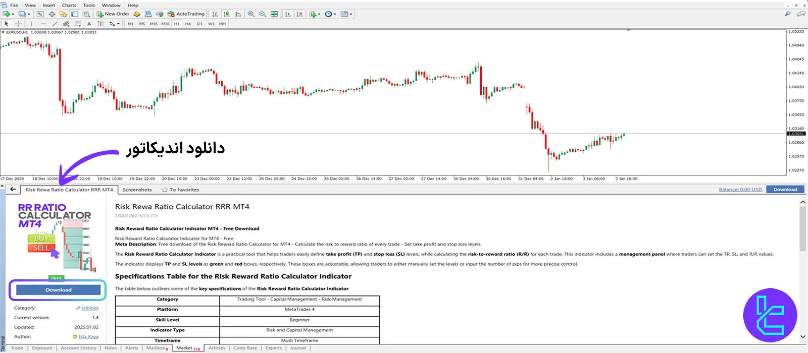Click the RR Ratio Calculator product thumbnail
The image size is (808, 353).
56,237
